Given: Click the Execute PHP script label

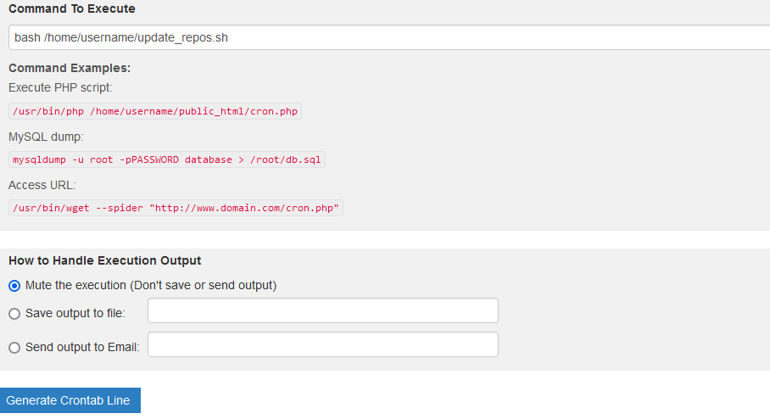Looking at the screenshot, I should (60, 87).
